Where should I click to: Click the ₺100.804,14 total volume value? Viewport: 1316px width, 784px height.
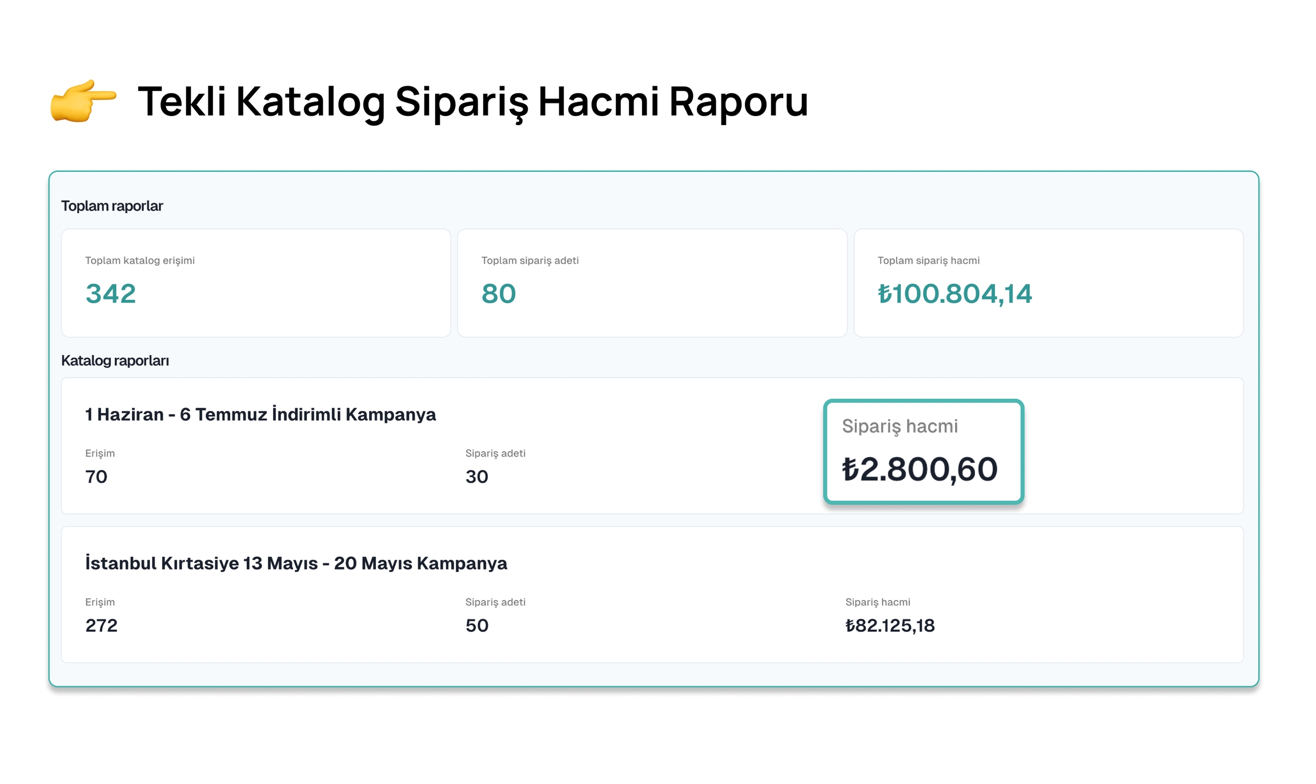[954, 294]
